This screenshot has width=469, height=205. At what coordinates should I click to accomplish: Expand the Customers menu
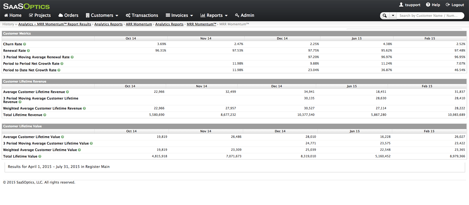pos(102,15)
